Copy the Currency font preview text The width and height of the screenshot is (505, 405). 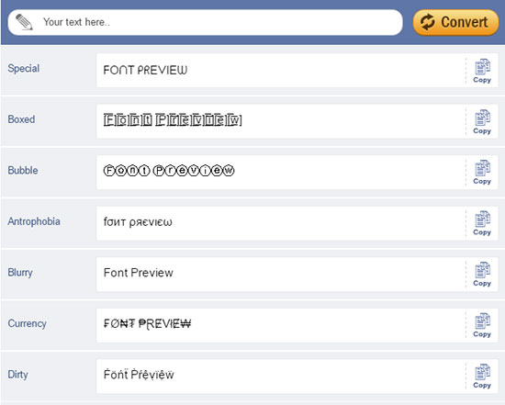point(482,325)
